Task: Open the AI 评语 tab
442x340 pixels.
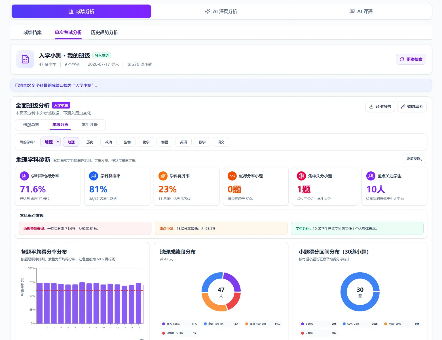Action: pyautogui.click(x=361, y=11)
